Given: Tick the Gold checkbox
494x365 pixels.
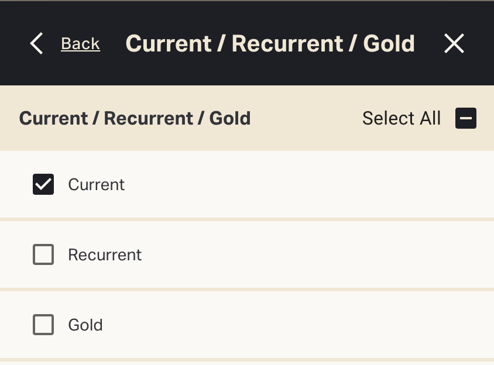Looking at the screenshot, I should pos(43,325).
